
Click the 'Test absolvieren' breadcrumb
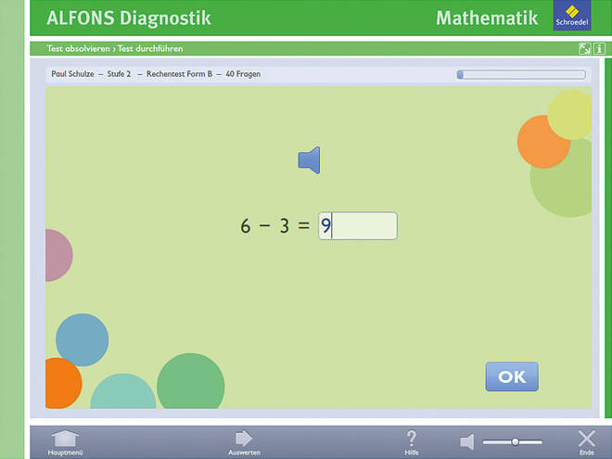[79, 49]
